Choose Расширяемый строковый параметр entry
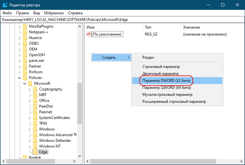This screenshot has width=245, height=165. coord(177,102)
